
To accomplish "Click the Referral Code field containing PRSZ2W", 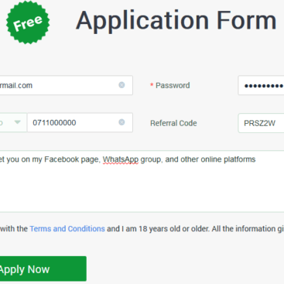I will point(261,123).
